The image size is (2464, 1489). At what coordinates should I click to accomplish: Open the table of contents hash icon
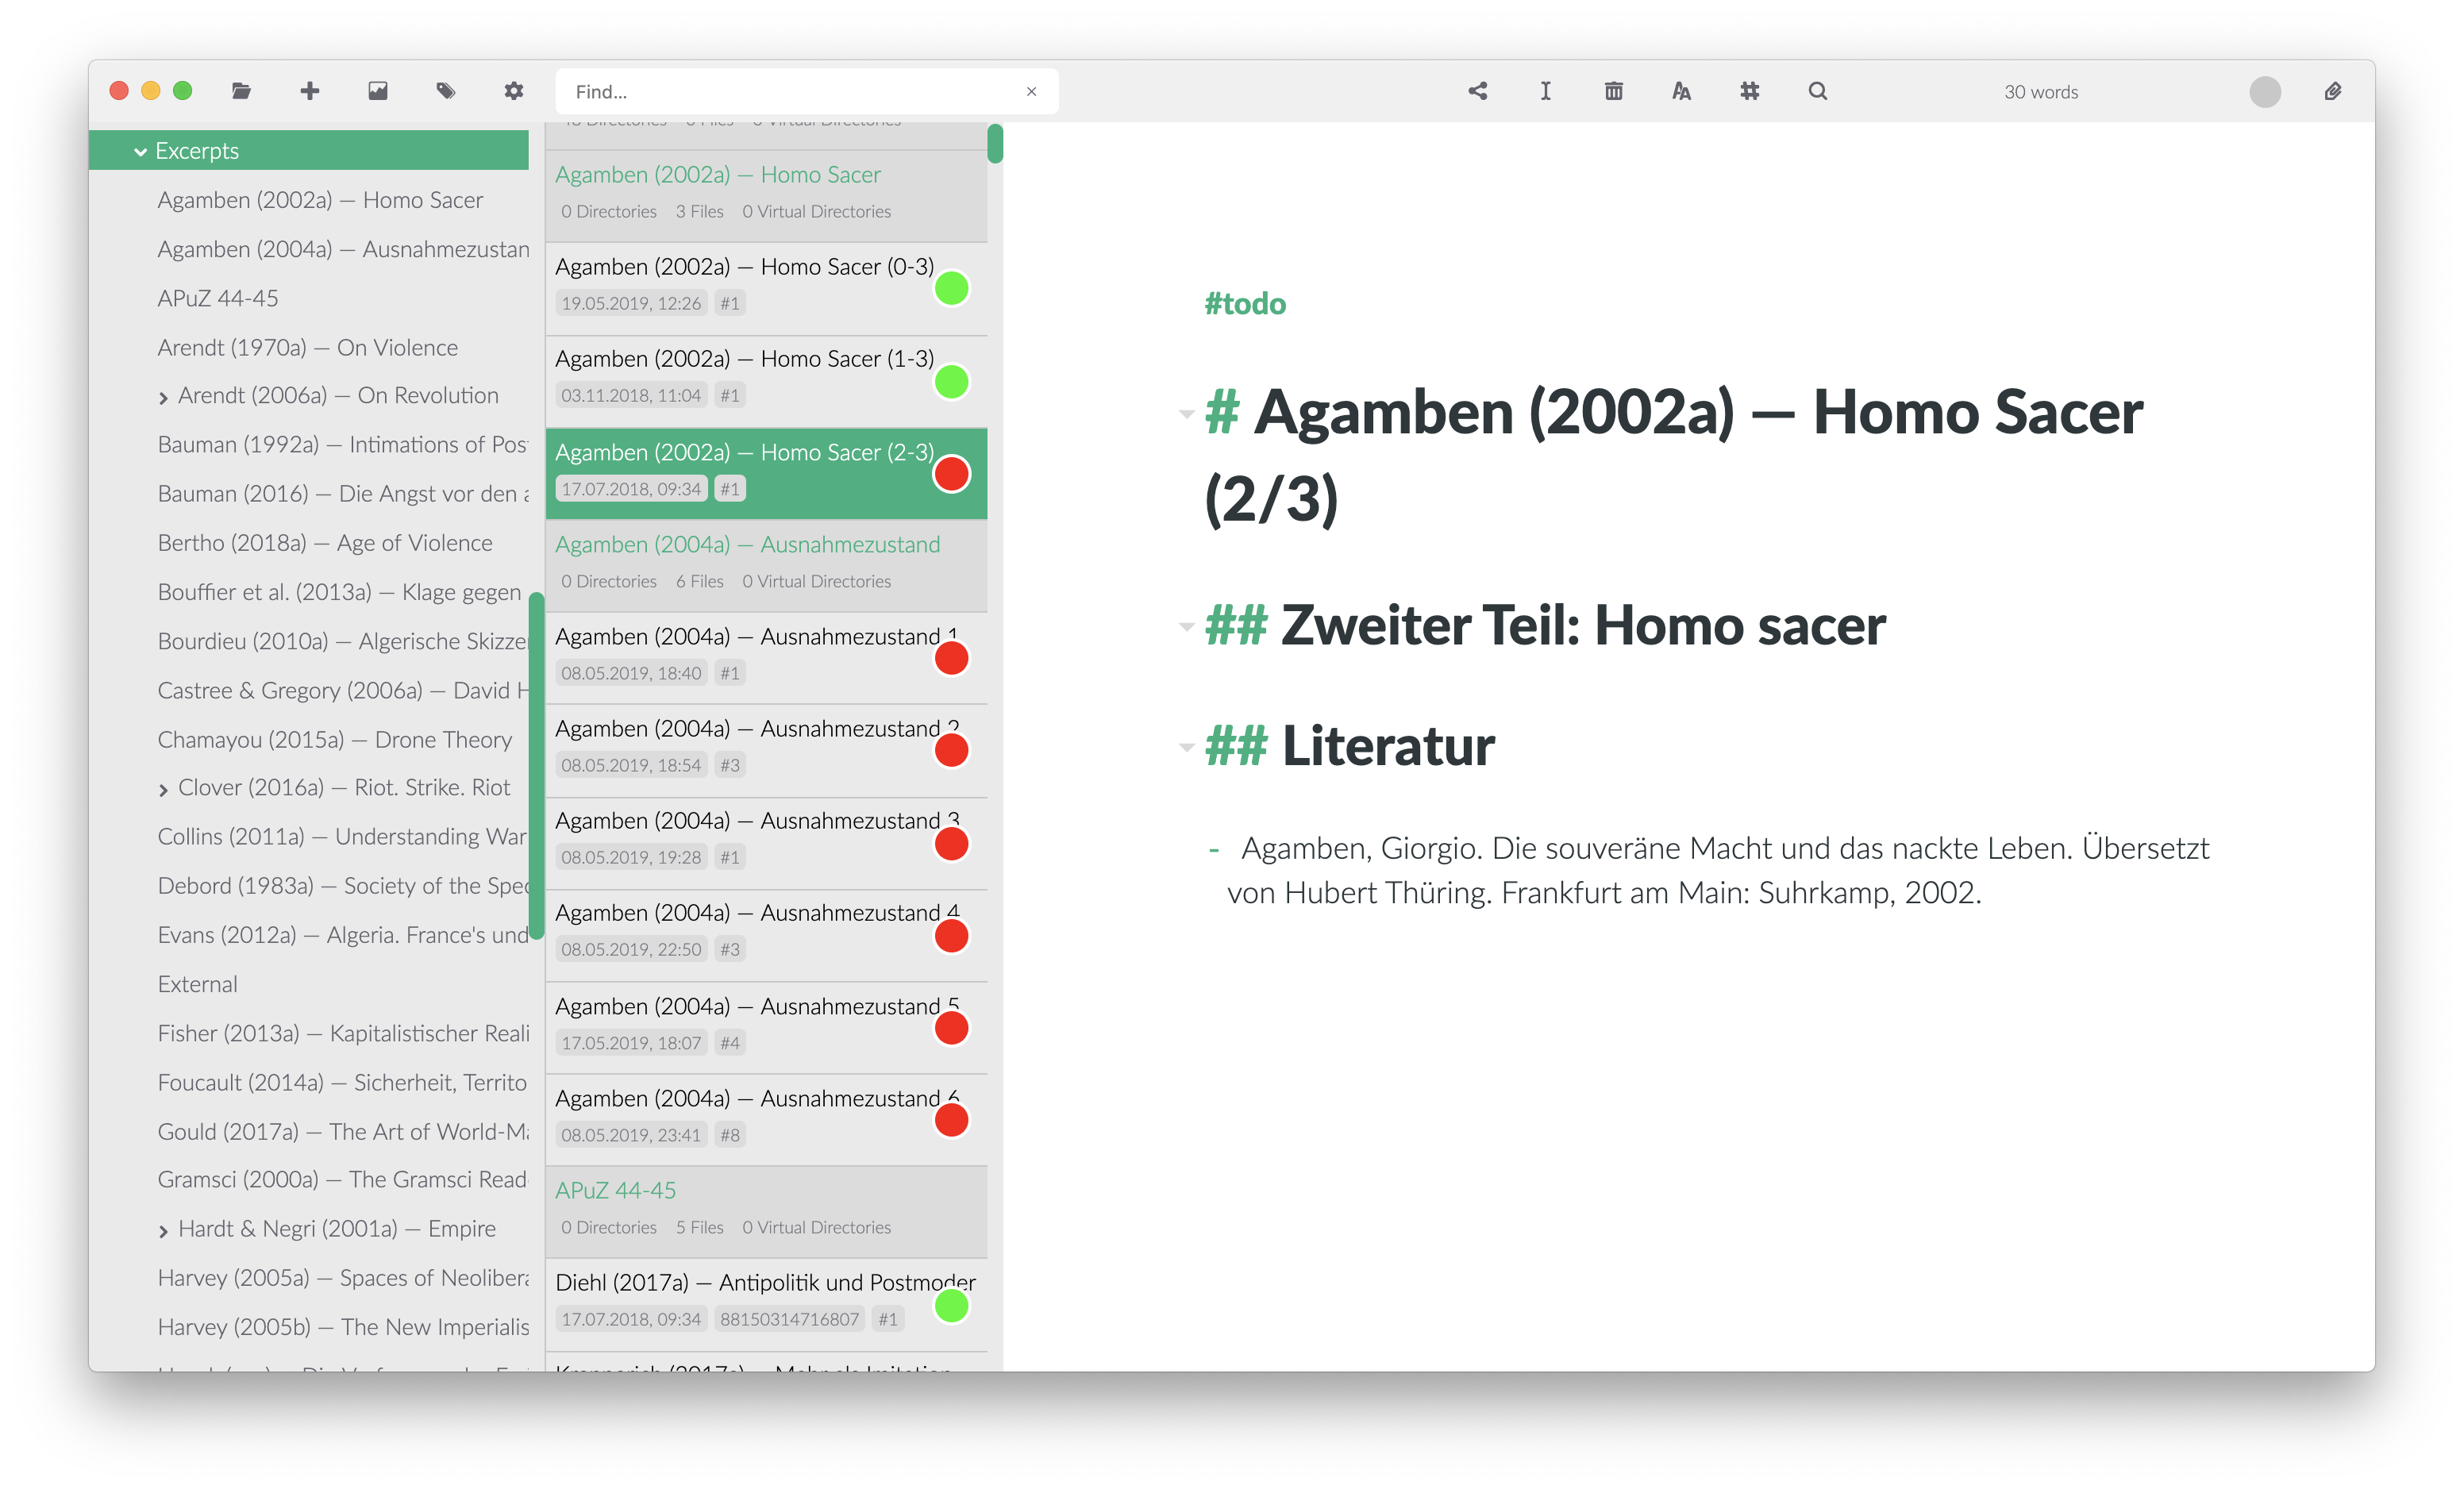pyautogui.click(x=1749, y=91)
